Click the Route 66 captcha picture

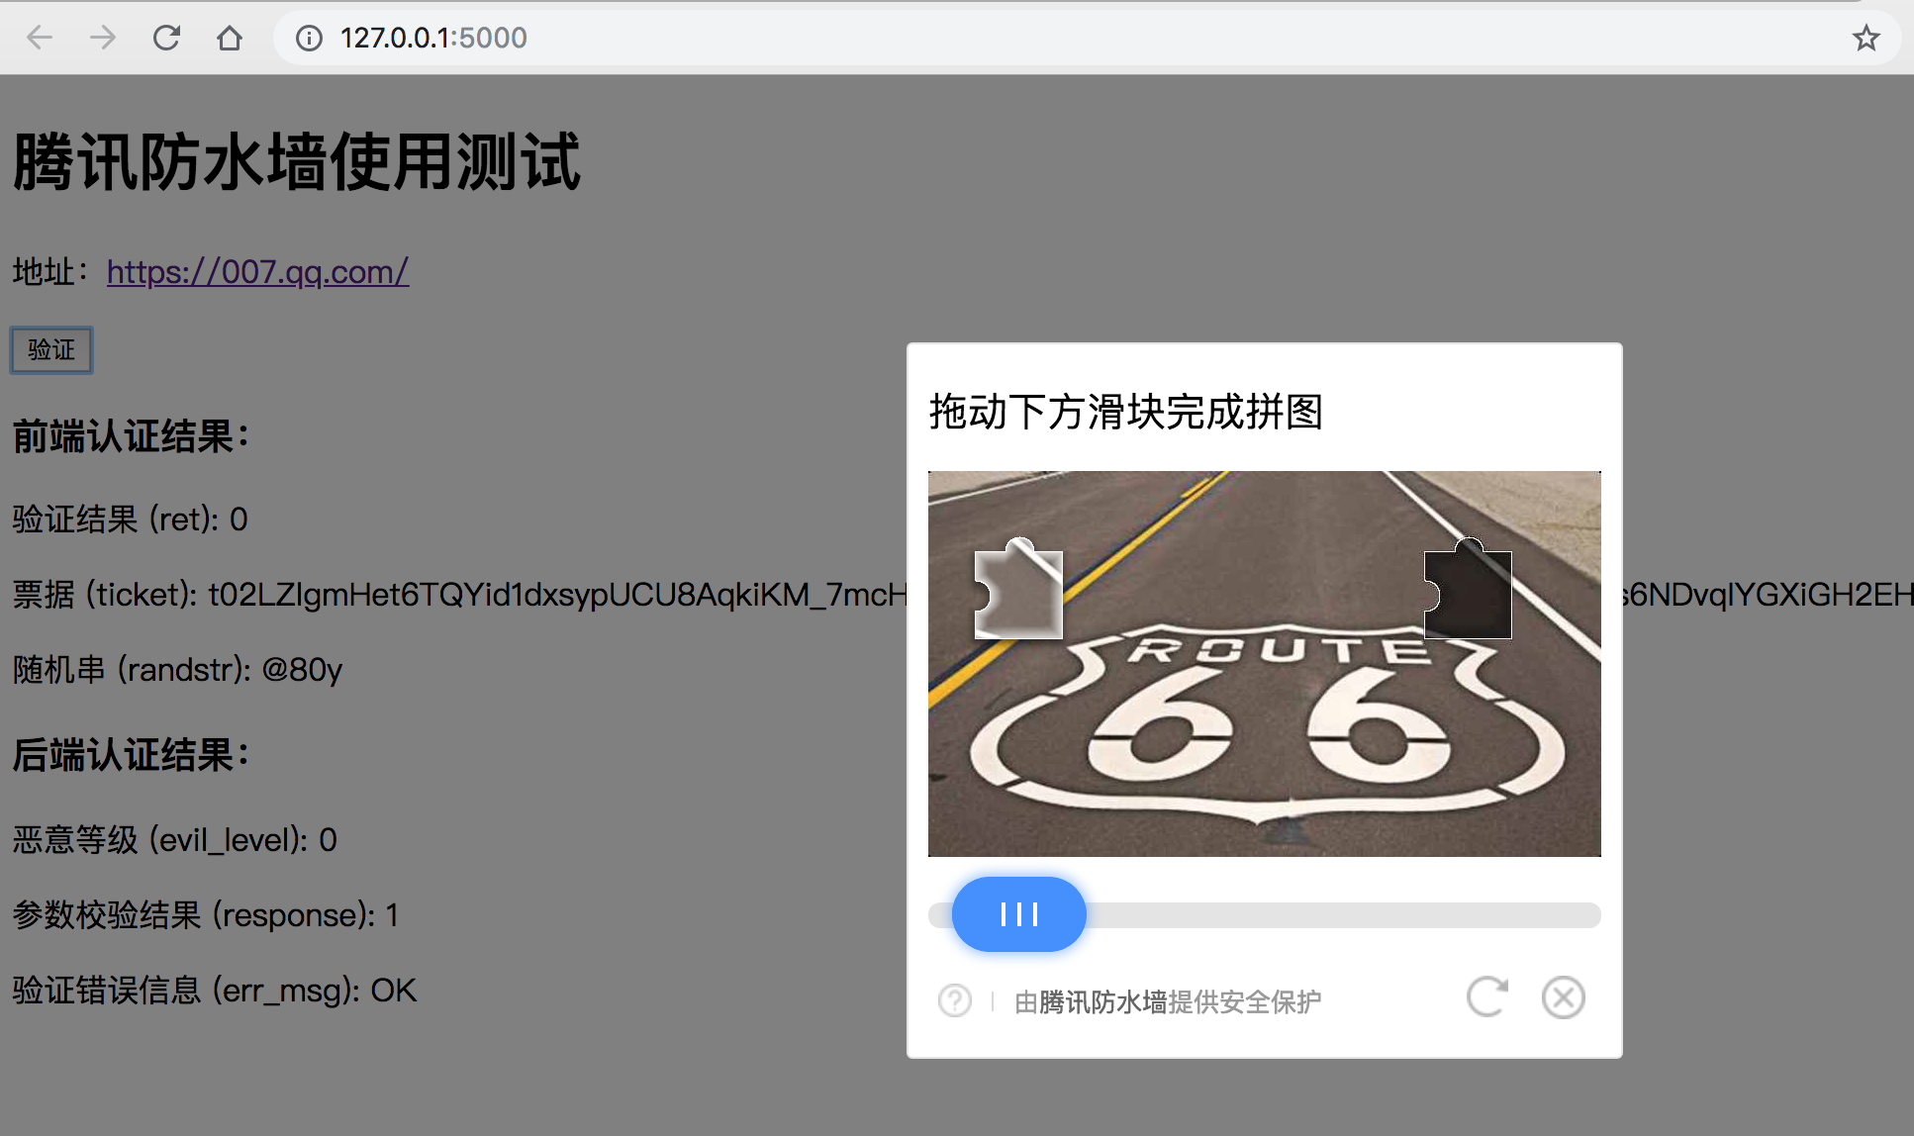[x=1265, y=664]
